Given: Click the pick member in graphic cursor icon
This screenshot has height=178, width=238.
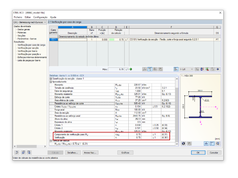Looking at the screenshot, I should (x=212, y=69).
